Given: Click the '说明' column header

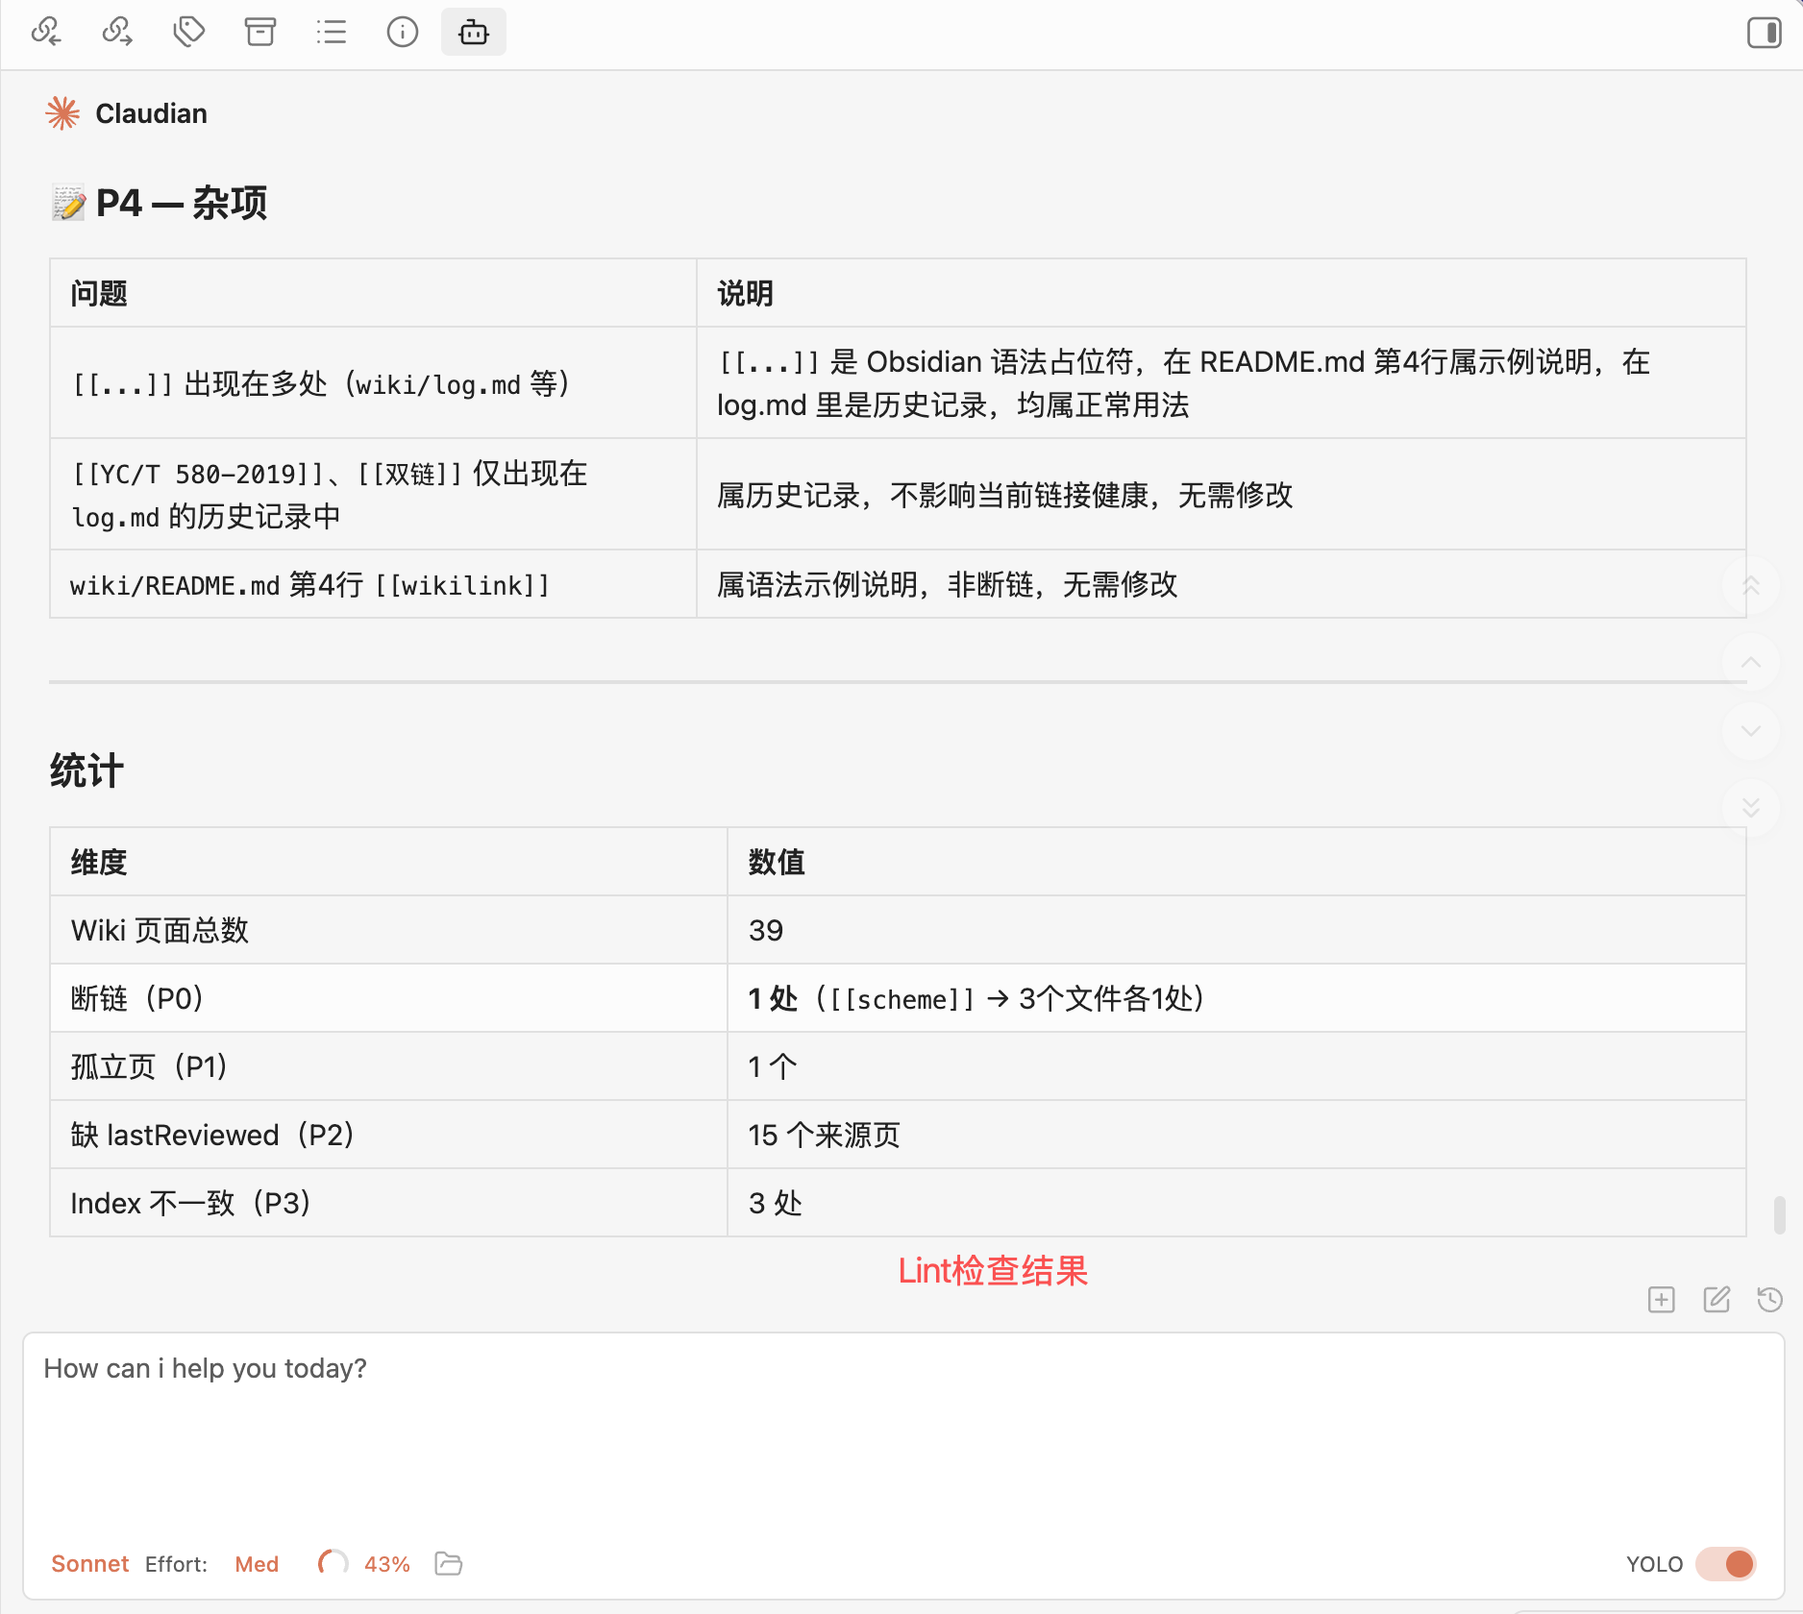Looking at the screenshot, I should 1222,293.
